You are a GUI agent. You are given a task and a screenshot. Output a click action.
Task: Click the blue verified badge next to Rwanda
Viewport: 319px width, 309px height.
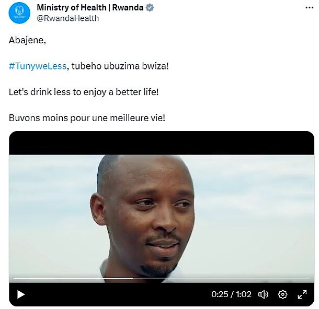click(x=150, y=8)
